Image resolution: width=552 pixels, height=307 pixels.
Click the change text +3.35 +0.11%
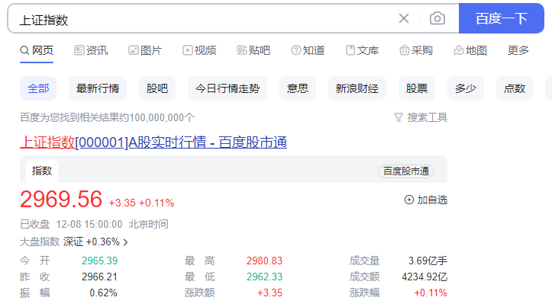point(141,203)
